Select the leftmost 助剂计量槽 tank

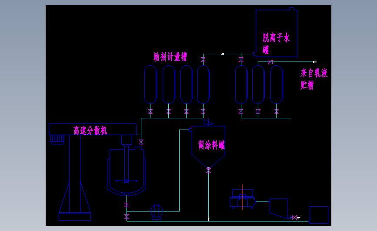[x=150, y=85]
